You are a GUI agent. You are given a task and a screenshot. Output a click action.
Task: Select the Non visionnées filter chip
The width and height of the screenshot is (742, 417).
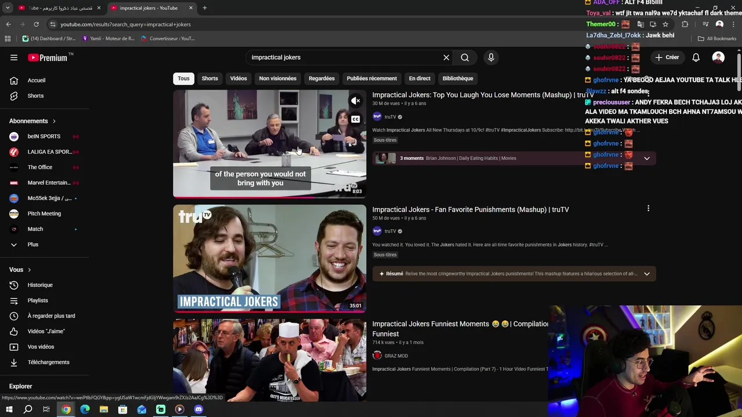[278, 78]
